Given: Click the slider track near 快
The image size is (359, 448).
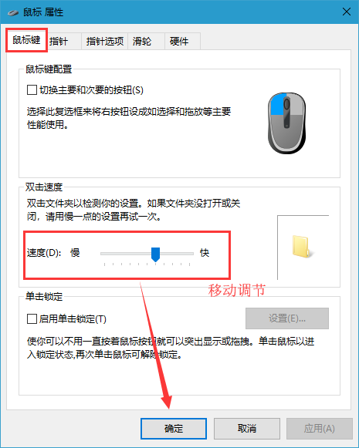Looking at the screenshot, I should (186, 254).
